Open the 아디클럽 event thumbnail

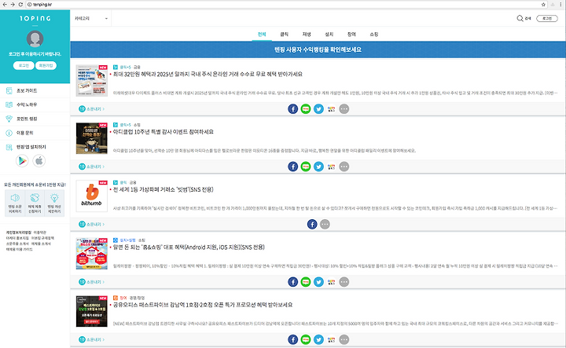[92, 138]
